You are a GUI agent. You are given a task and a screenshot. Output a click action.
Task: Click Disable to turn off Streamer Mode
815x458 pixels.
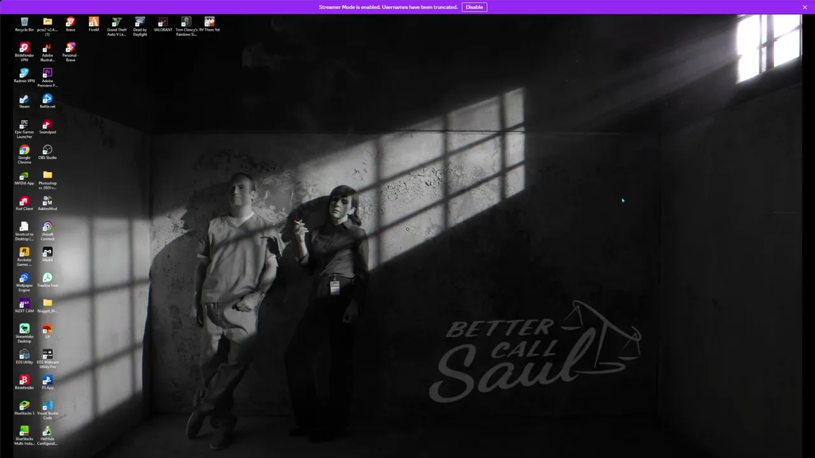pyautogui.click(x=474, y=7)
